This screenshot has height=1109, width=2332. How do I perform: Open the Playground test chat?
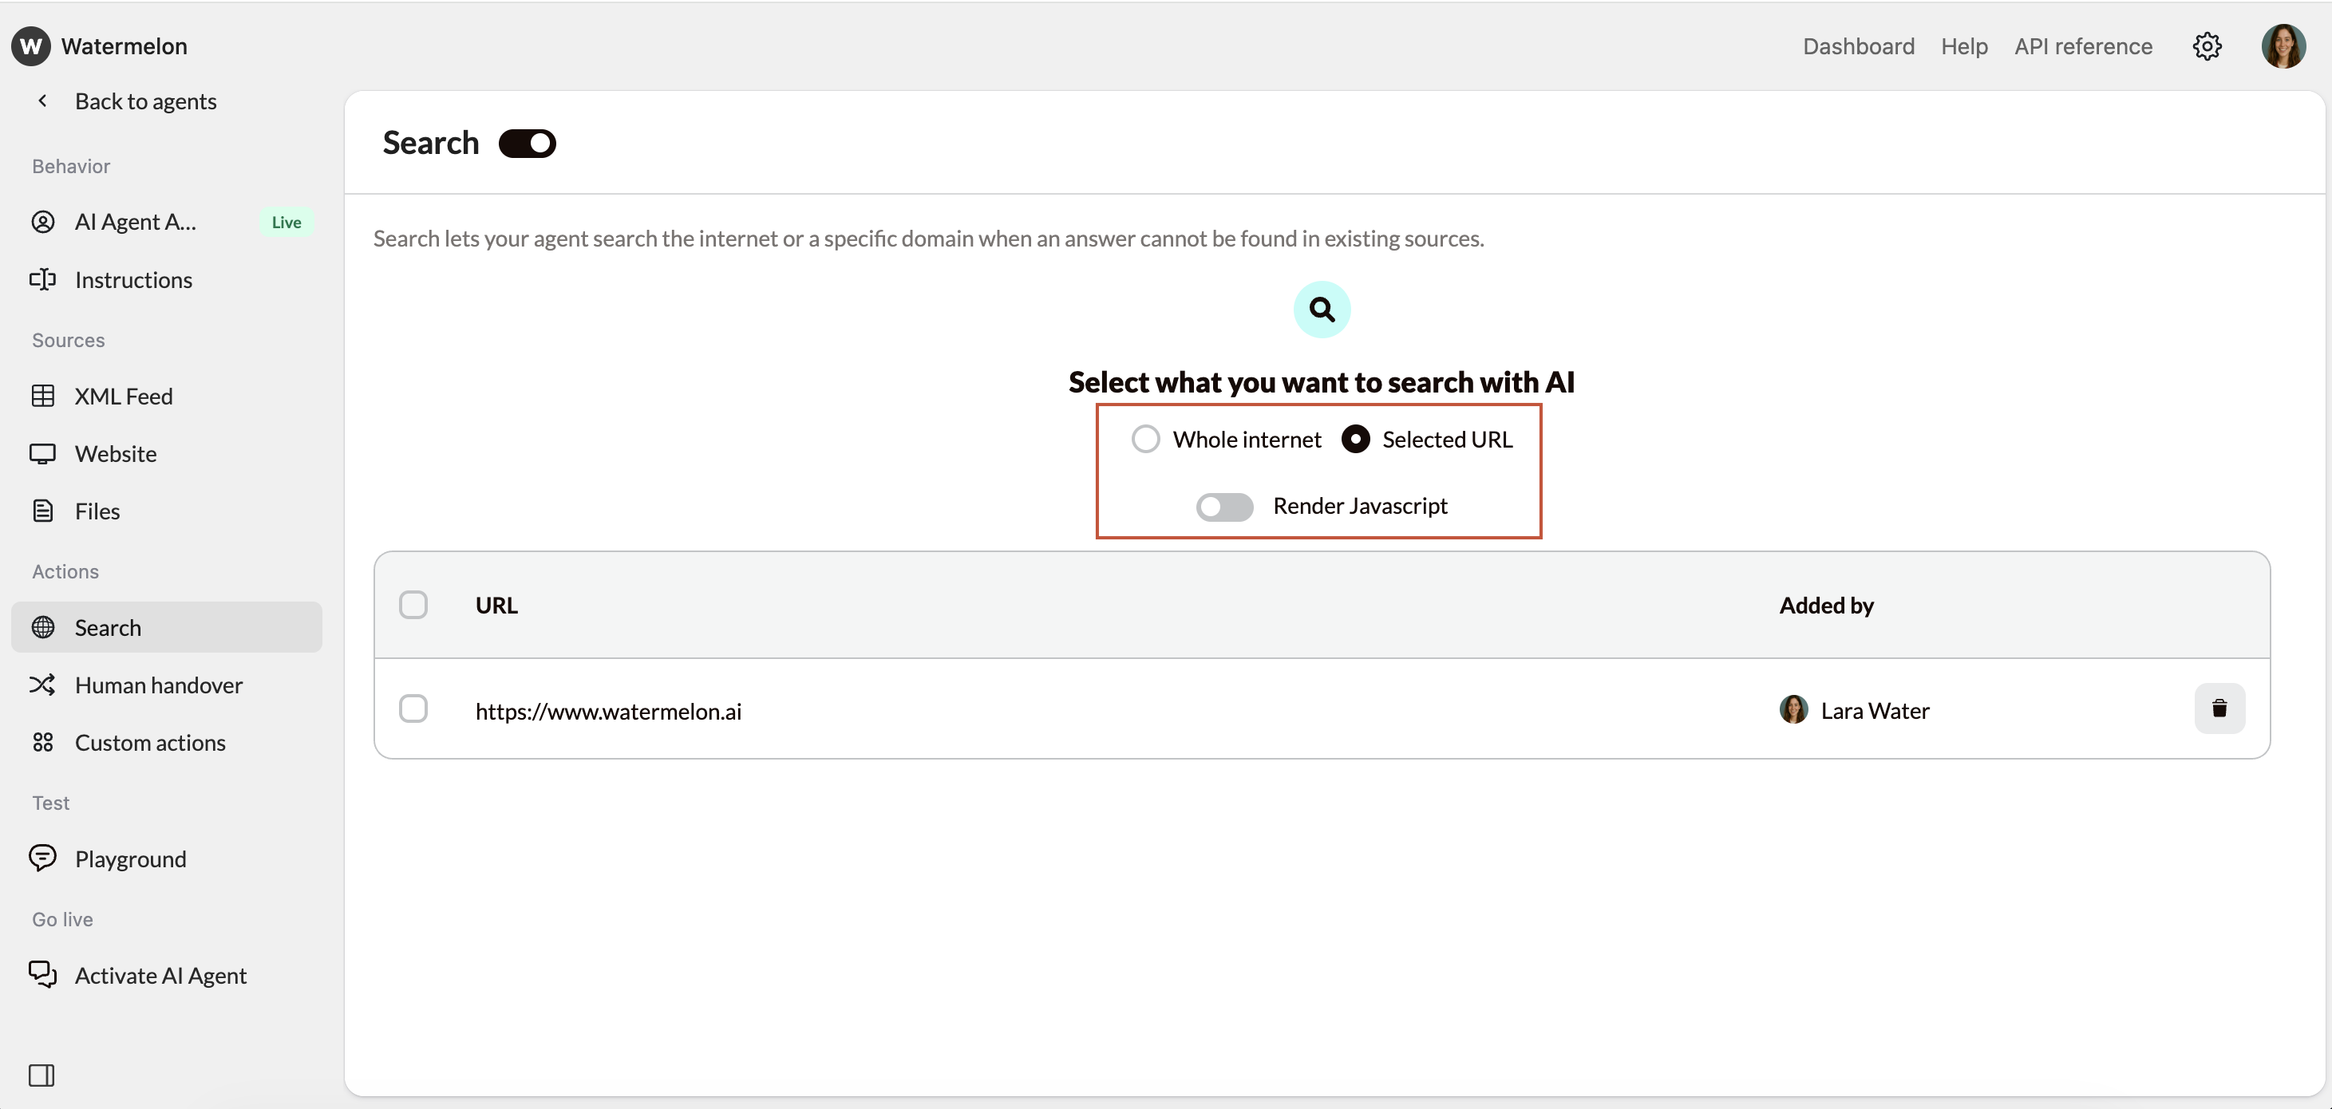click(x=130, y=858)
